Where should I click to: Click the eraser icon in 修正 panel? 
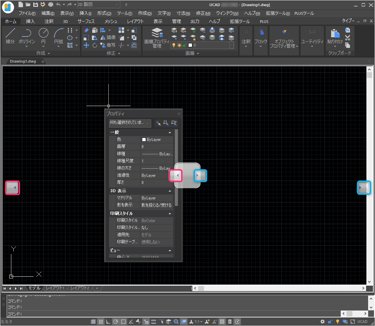click(x=86, y=30)
